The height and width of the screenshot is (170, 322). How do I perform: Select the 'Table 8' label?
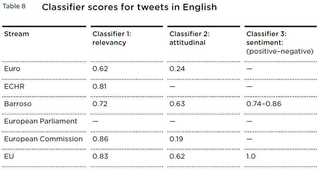(14, 6)
